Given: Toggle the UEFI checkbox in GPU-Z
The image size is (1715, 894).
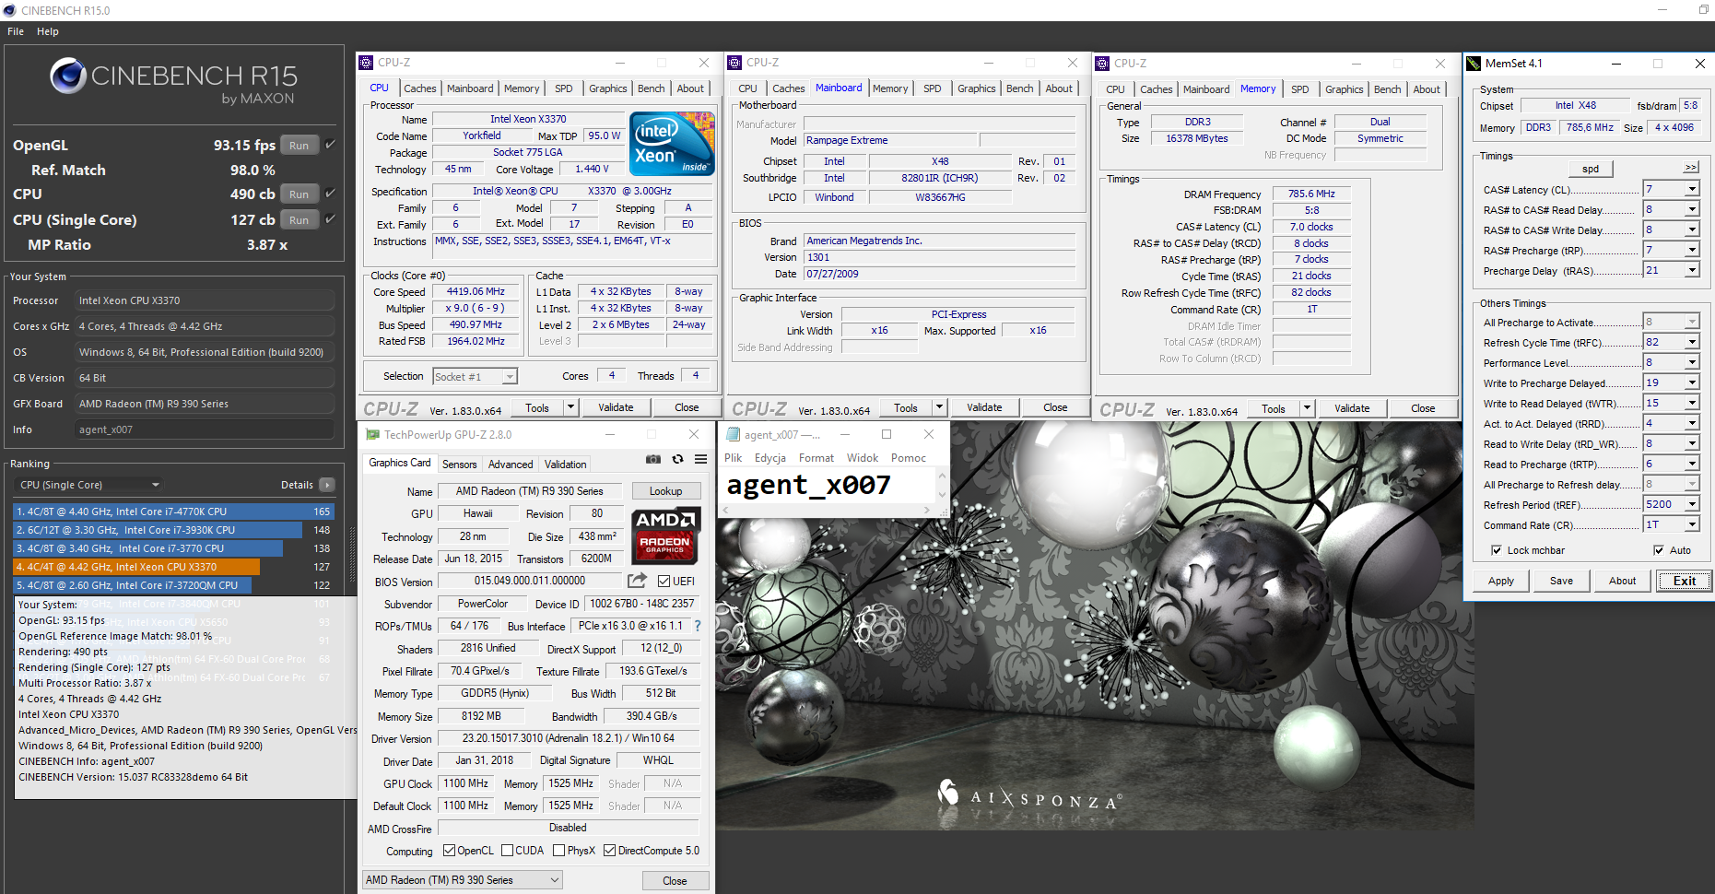Looking at the screenshot, I should [664, 582].
